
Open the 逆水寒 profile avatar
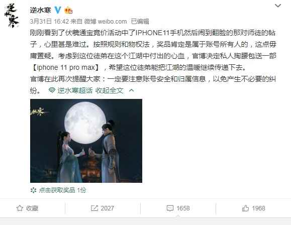tap(12, 16)
